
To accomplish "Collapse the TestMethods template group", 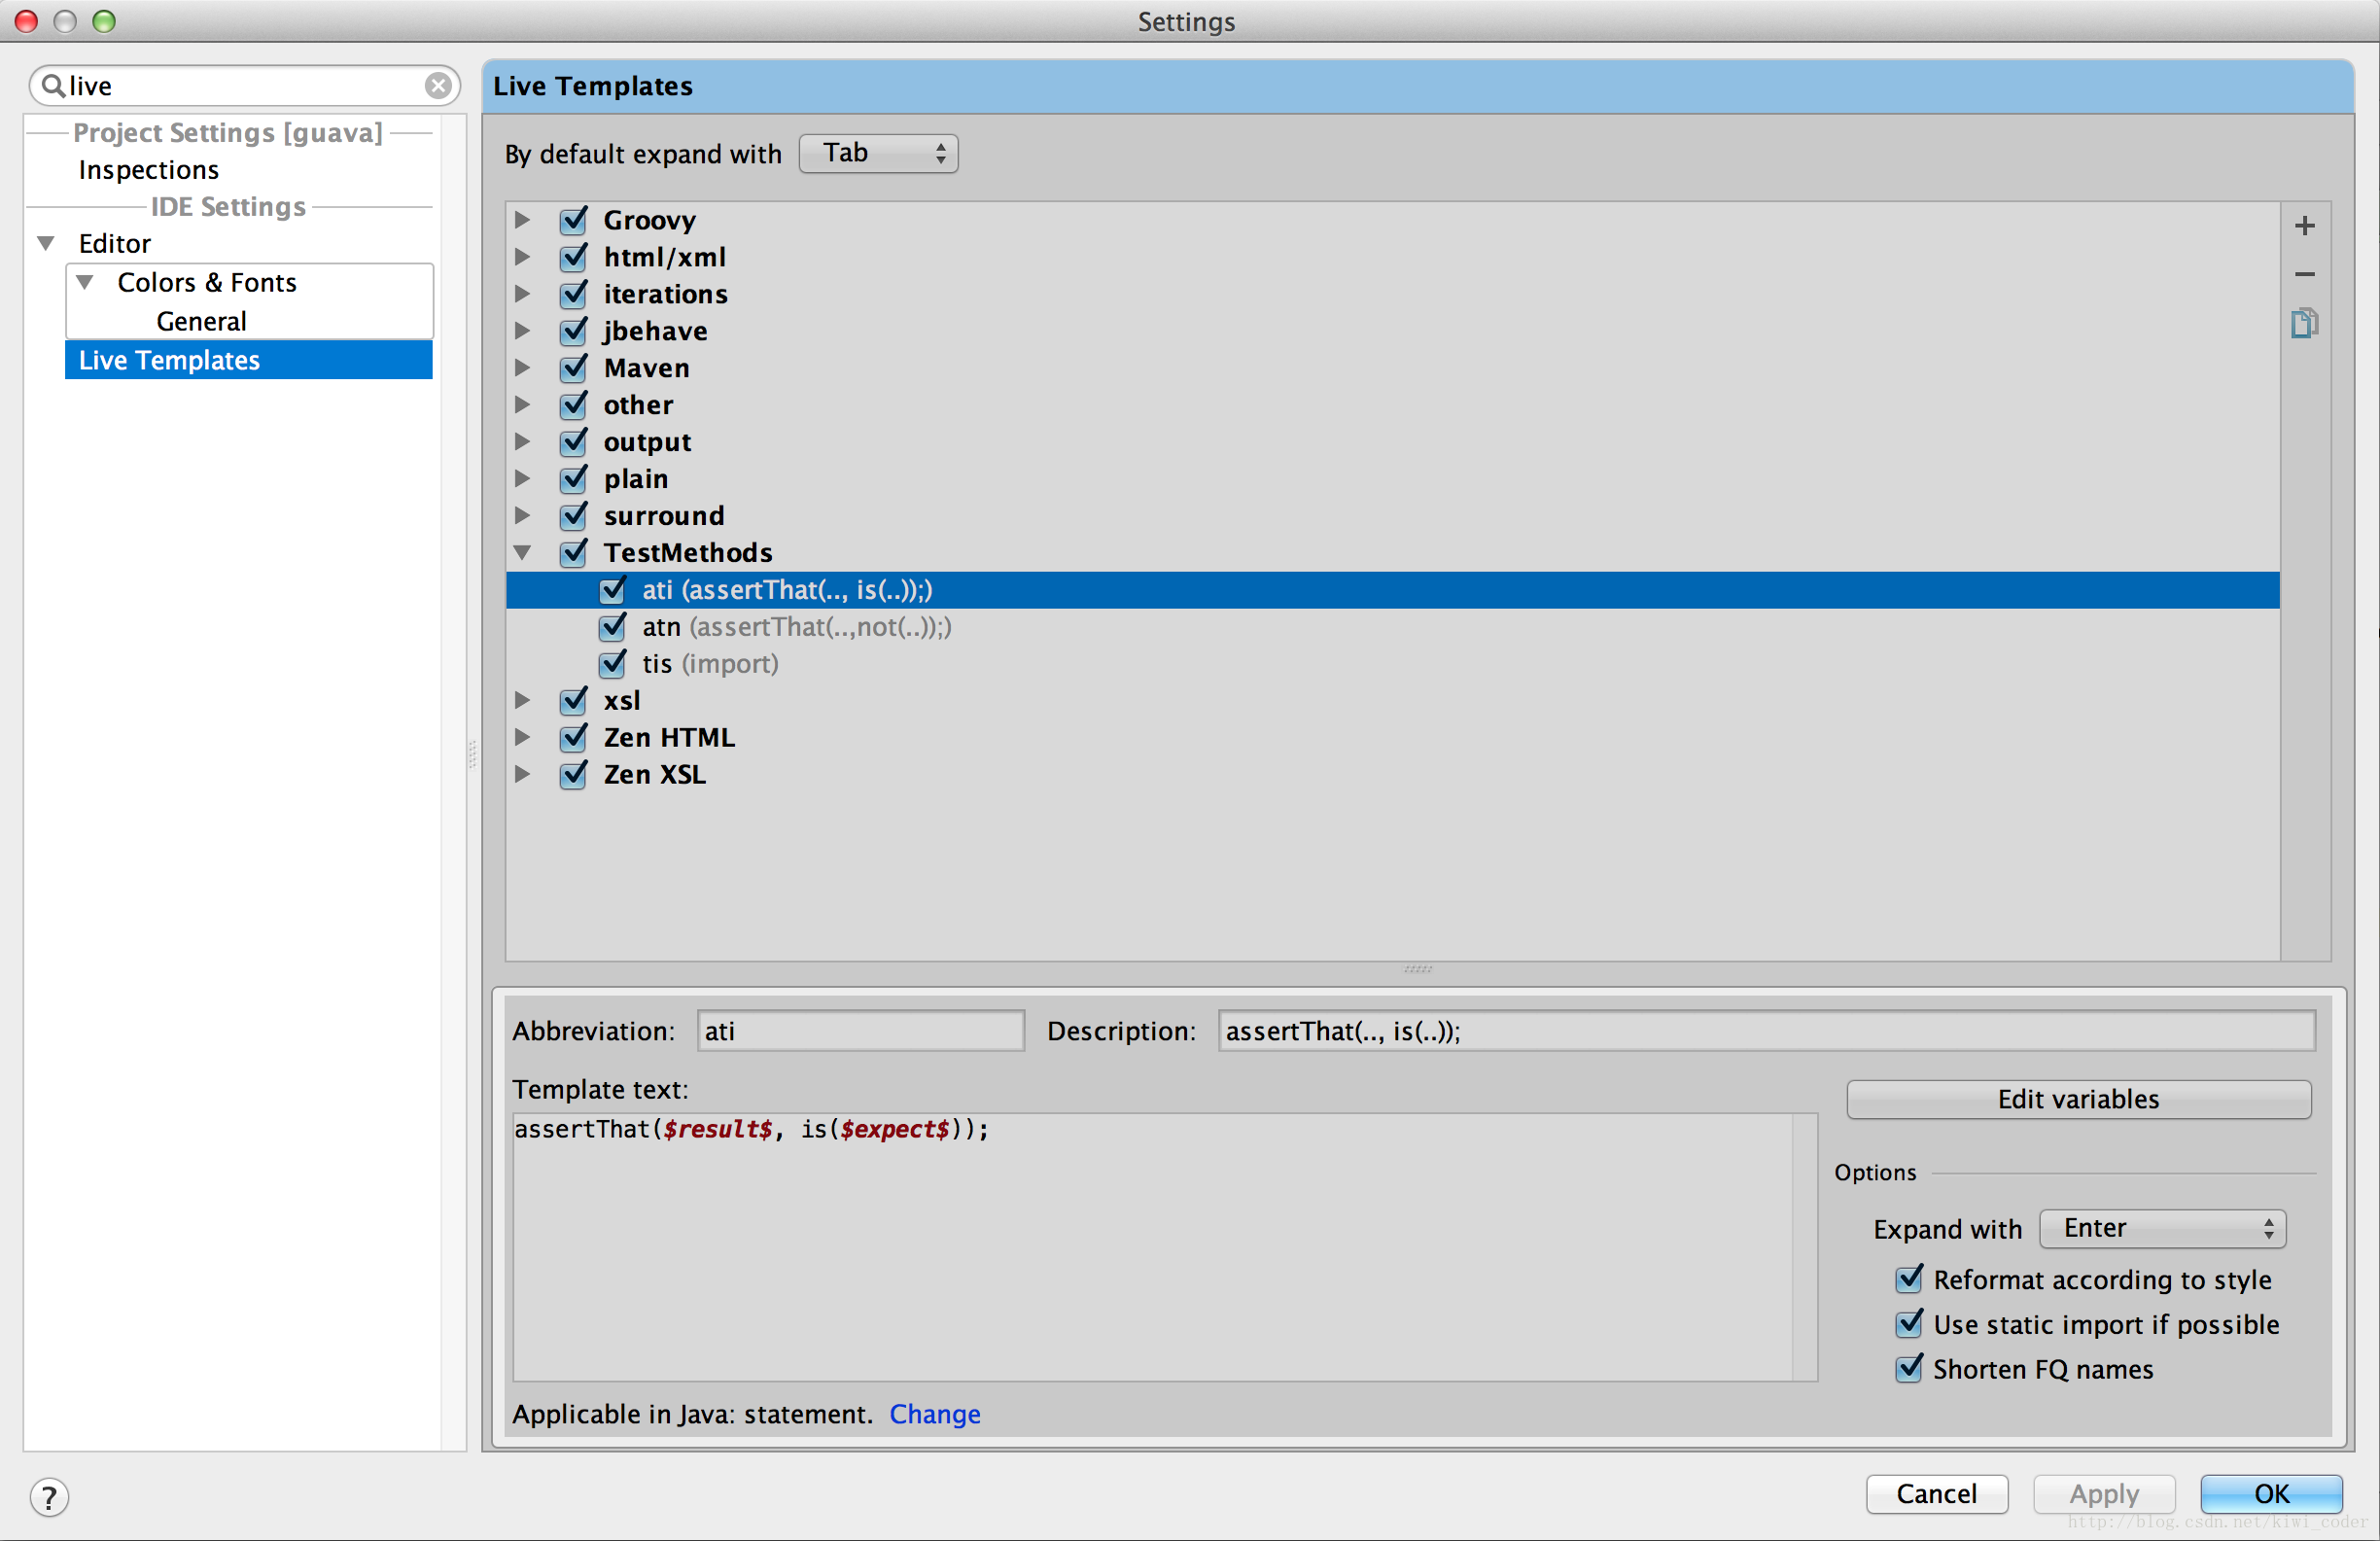I will [x=522, y=552].
